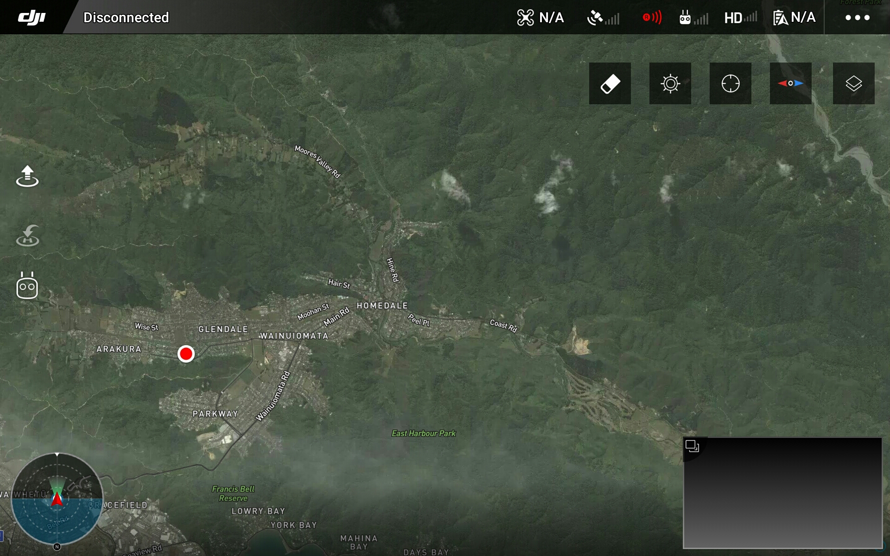Tap the HOMEDALE map label
The width and height of the screenshot is (890, 556).
pos(382,306)
